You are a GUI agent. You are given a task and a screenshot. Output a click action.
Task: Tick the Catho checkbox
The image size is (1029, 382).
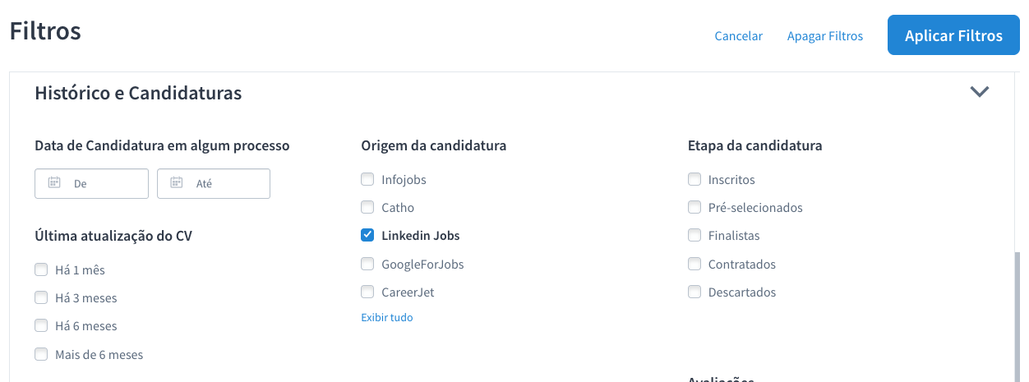[x=367, y=208]
